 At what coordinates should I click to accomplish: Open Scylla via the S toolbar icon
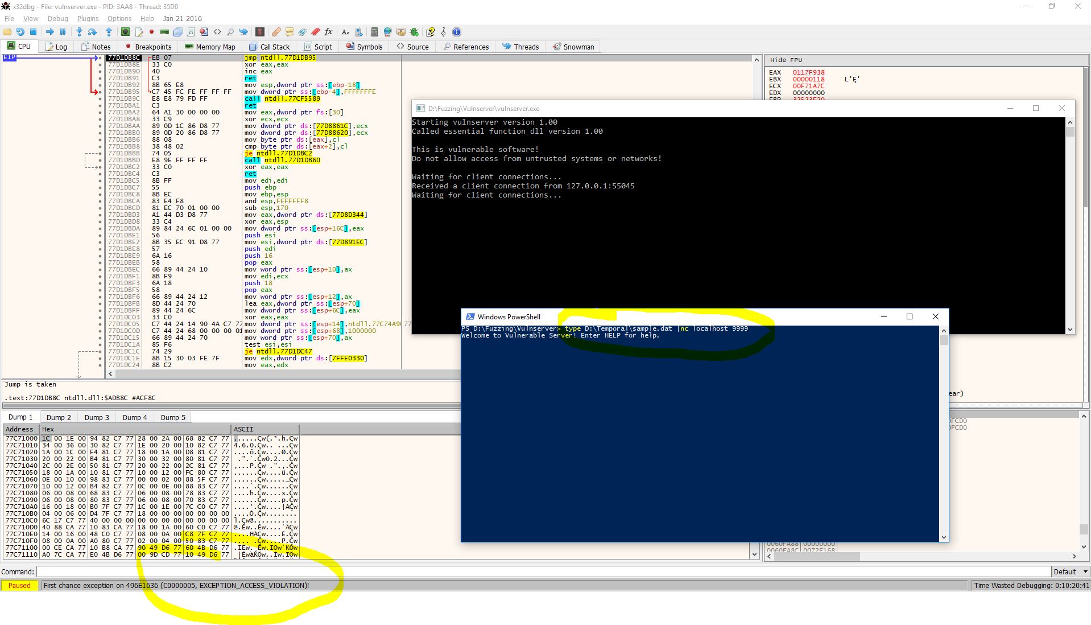[x=260, y=32]
